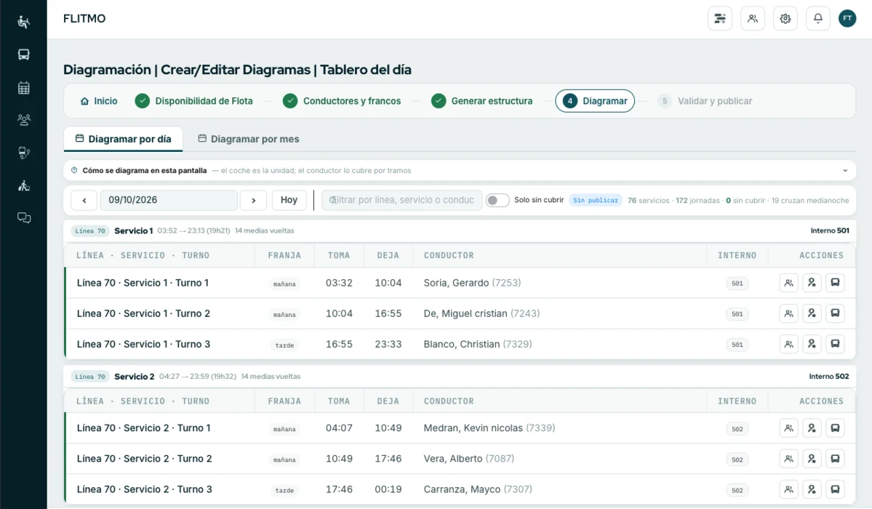This screenshot has width=872, height=509.
Task: Go to Inicio step
Action: tap(99, 100)
